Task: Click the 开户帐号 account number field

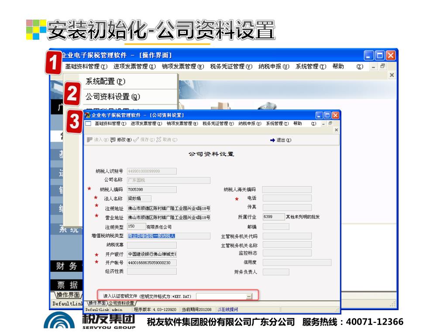Action: pos(151,263)
